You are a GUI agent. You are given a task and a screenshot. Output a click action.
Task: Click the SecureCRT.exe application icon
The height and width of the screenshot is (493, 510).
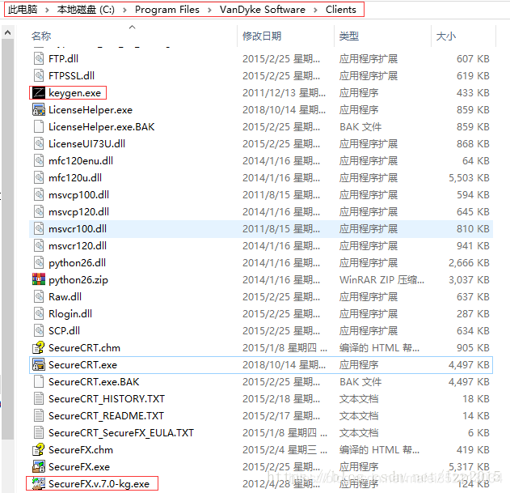coord(39,364)
